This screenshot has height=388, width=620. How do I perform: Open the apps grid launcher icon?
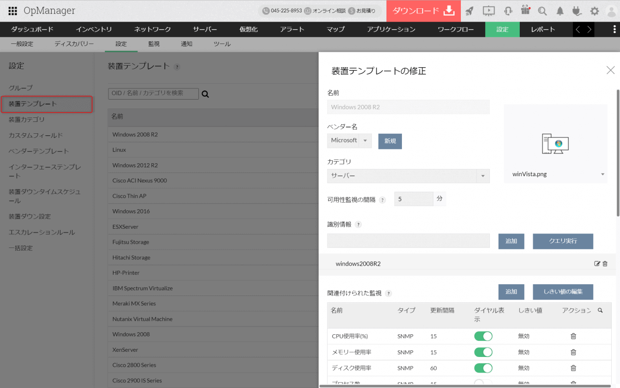[x=13, y=11]
